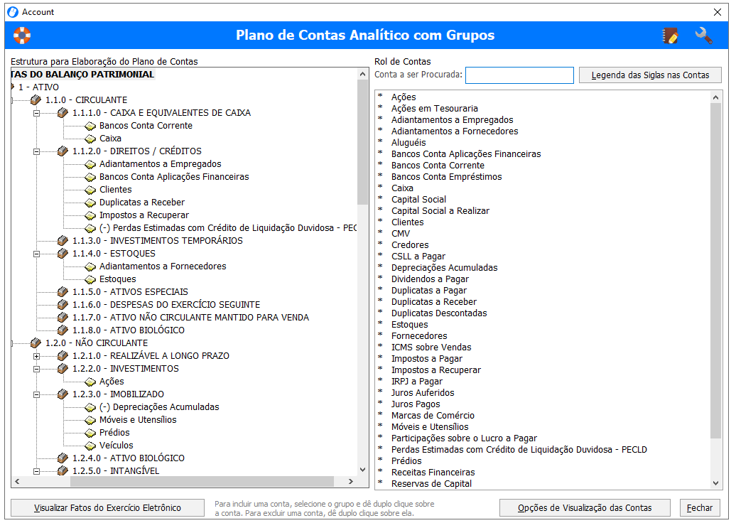Select Prédios in the structure tree

[114, 433]
